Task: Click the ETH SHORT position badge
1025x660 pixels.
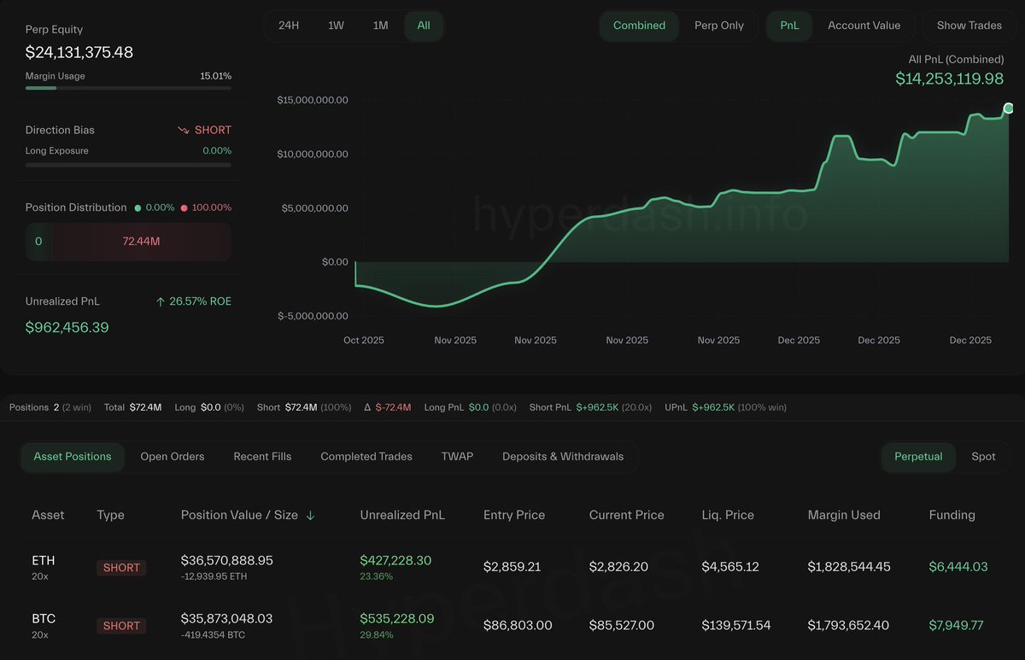Action: (x=120, y=567)
